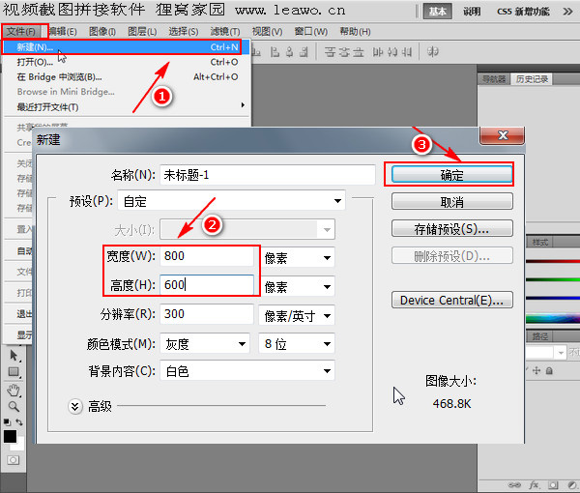Screen dimensions: 580x493
Task: Select the CS5 新增功能 workspace button
Action: coord(523,12)
